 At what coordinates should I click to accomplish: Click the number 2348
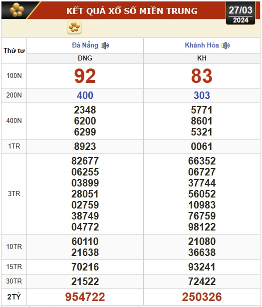coord(85,110)
